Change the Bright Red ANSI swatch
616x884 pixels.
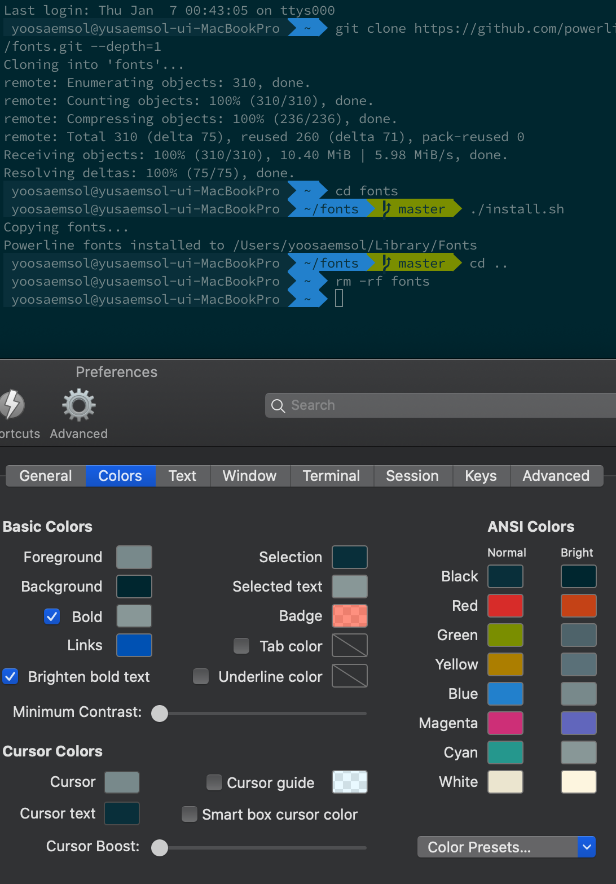click(579, 606)
